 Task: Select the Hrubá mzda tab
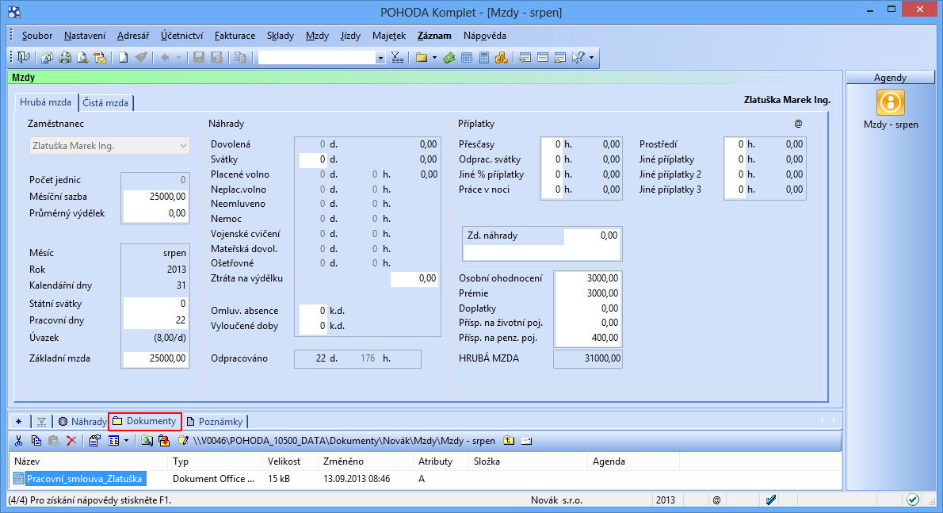point(46,102)
